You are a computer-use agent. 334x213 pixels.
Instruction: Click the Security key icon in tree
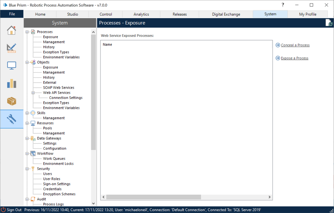33,169
